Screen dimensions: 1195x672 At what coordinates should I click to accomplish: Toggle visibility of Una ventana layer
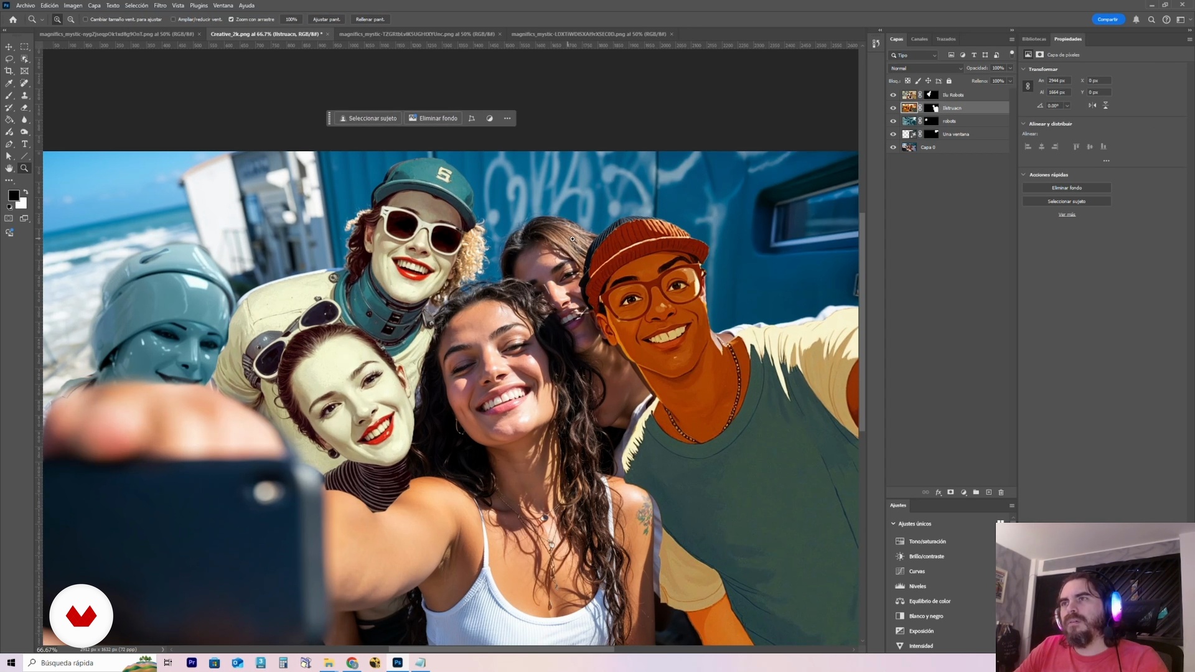coord(893,134)
